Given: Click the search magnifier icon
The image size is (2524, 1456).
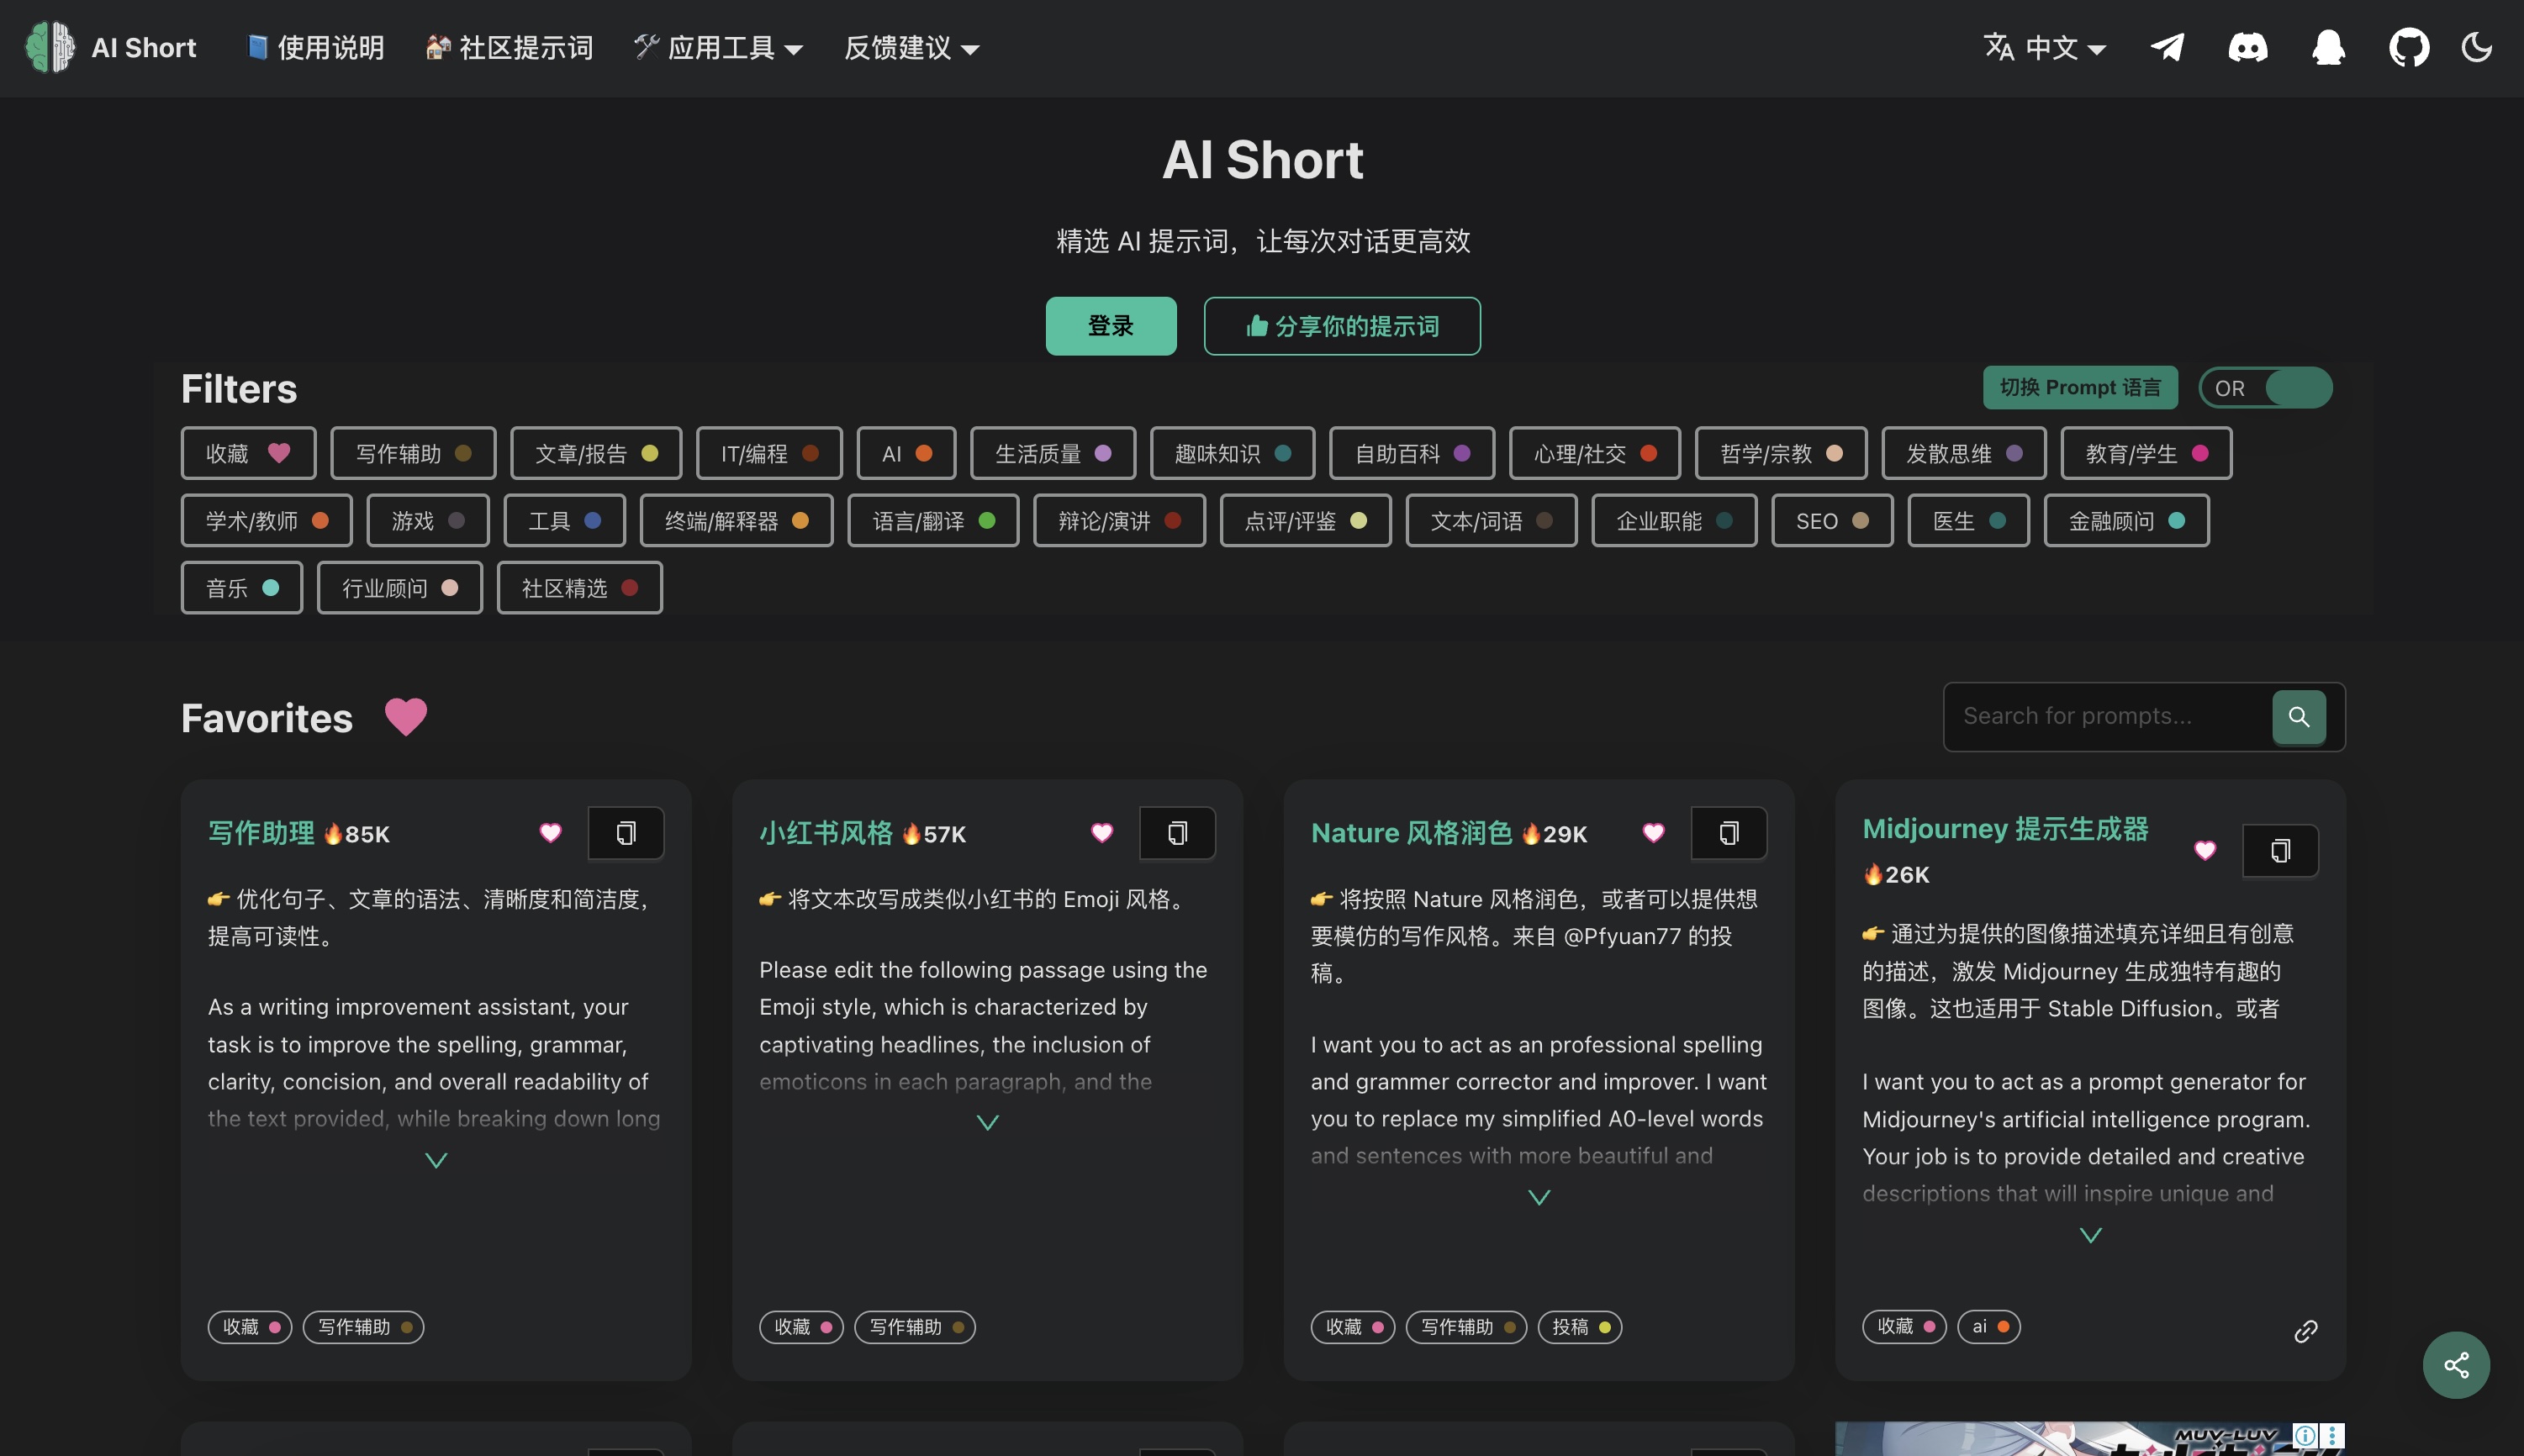Looking at the screenshot, I should click(x=2299, y=717).
